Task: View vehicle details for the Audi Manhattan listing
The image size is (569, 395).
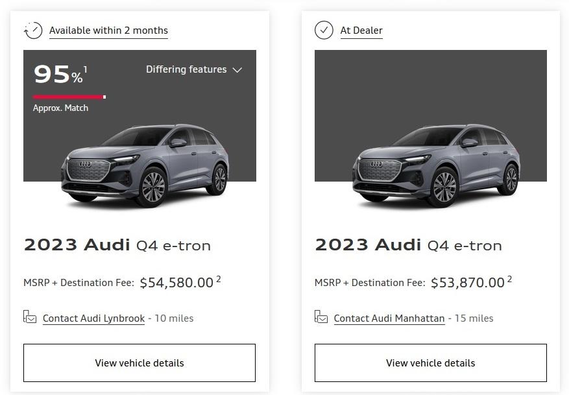Action: (x=431, y=363)
